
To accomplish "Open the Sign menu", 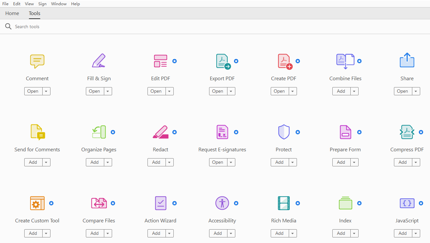I will pos(42,4).
